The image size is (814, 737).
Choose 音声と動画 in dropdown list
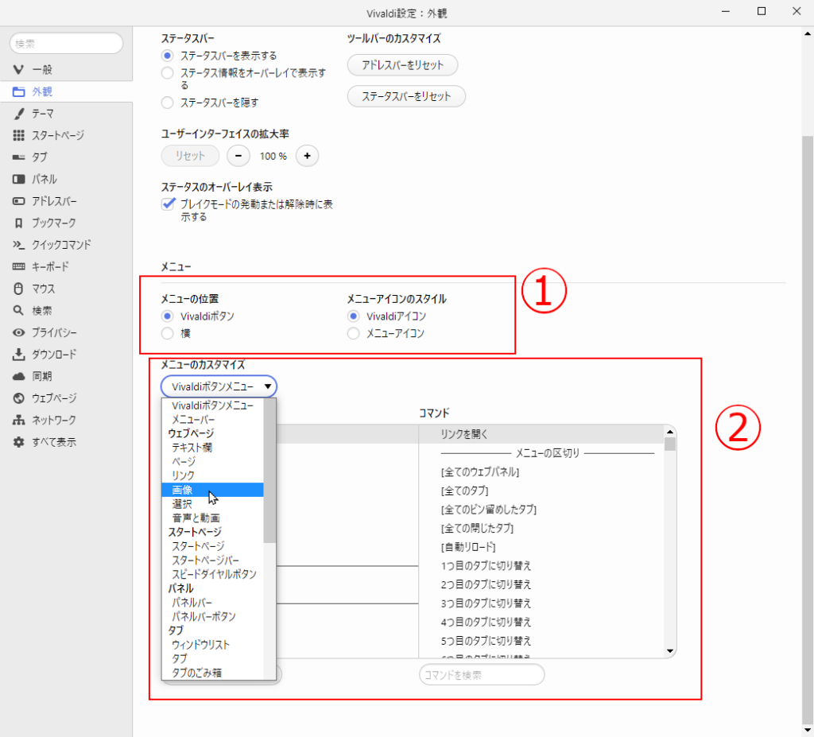213,518
